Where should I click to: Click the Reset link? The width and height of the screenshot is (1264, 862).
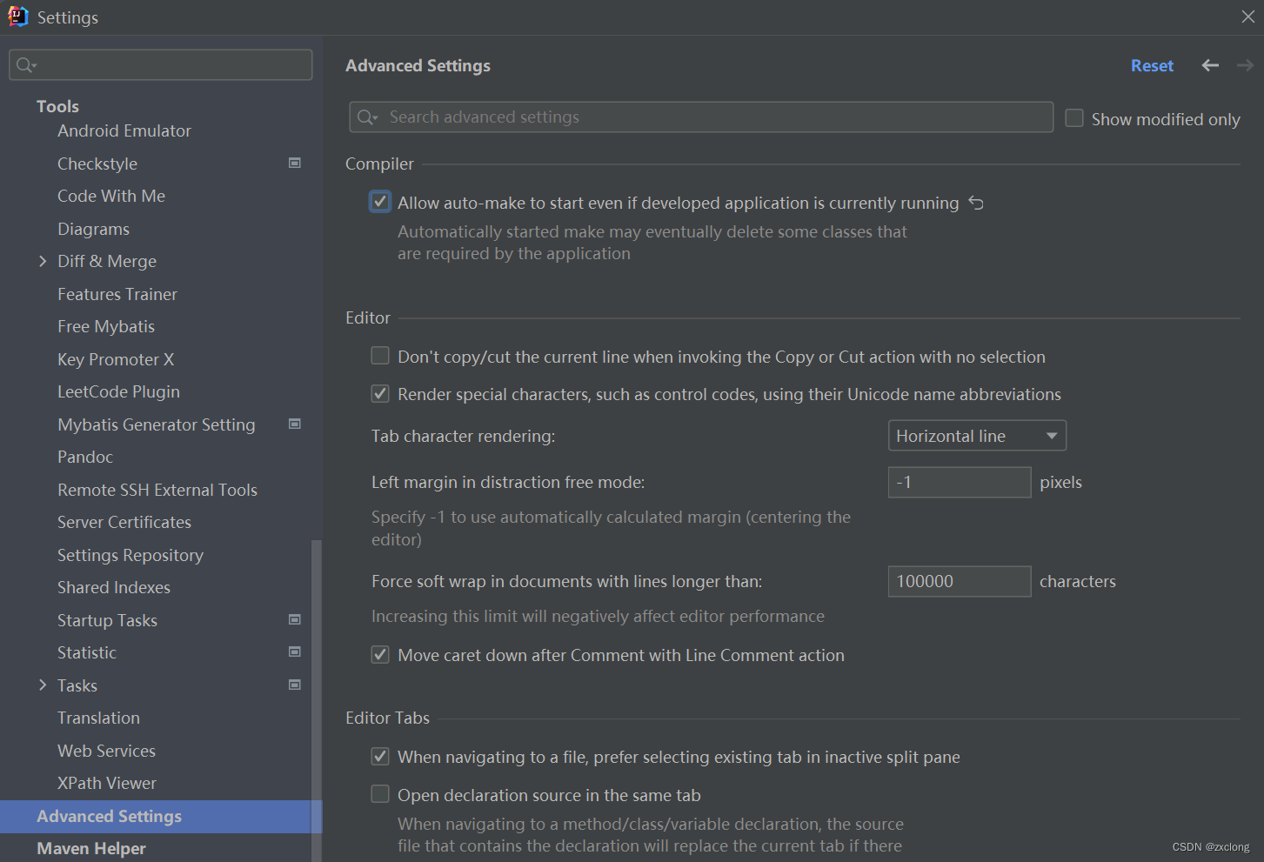point(1152,66)
